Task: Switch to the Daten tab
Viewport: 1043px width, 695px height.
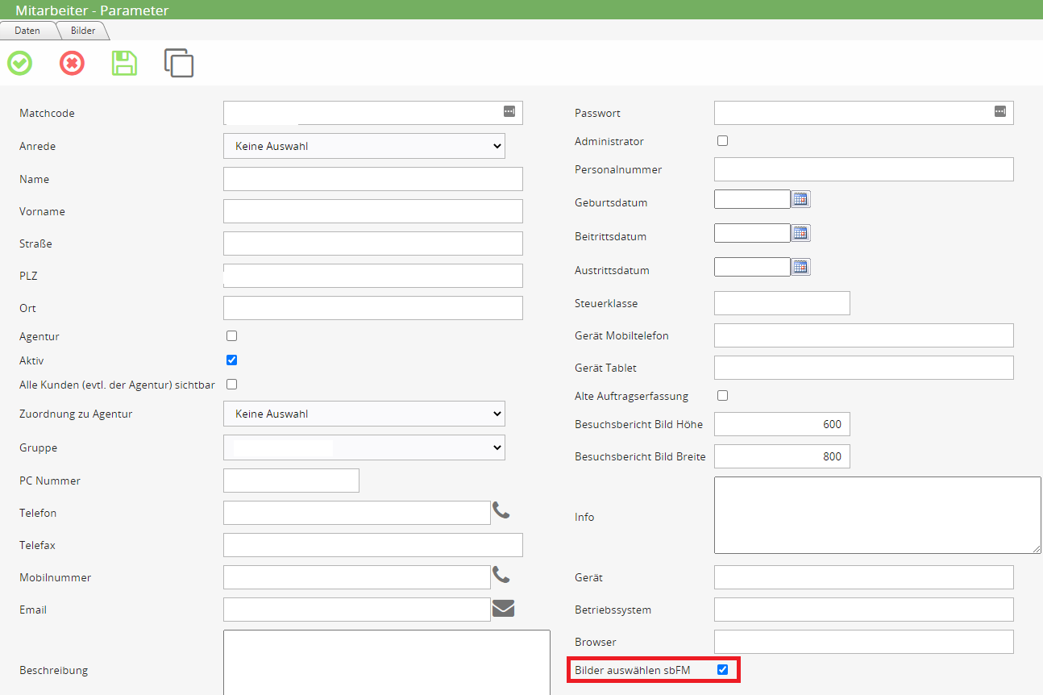Action: 27,31
